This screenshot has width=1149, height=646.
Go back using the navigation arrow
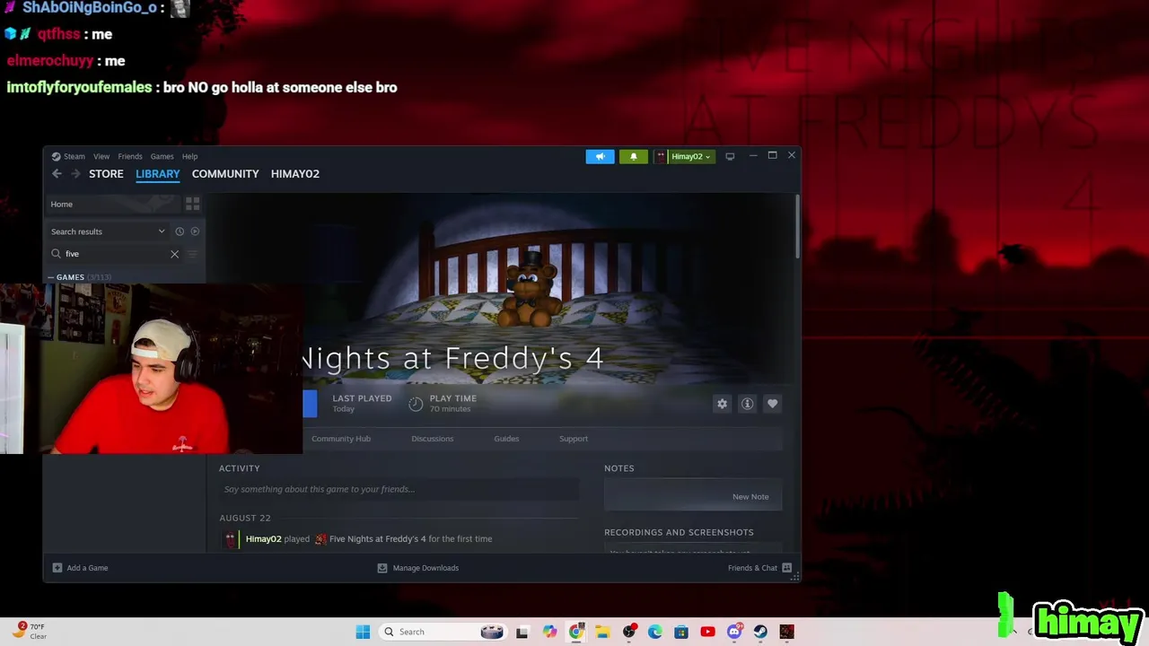tap(57, 174)
